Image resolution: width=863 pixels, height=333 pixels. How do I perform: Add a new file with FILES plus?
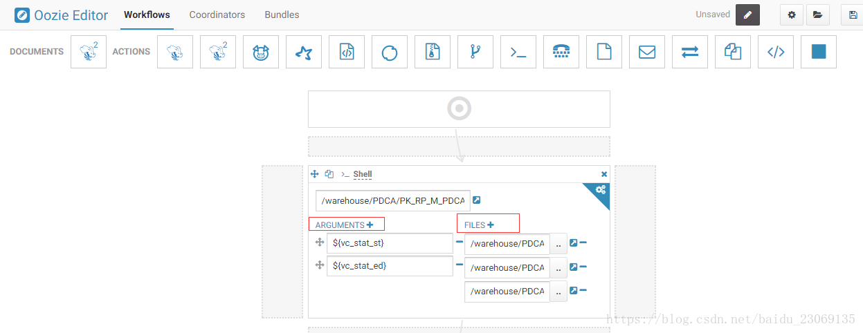pyautogui.click(x=491, y=225)
